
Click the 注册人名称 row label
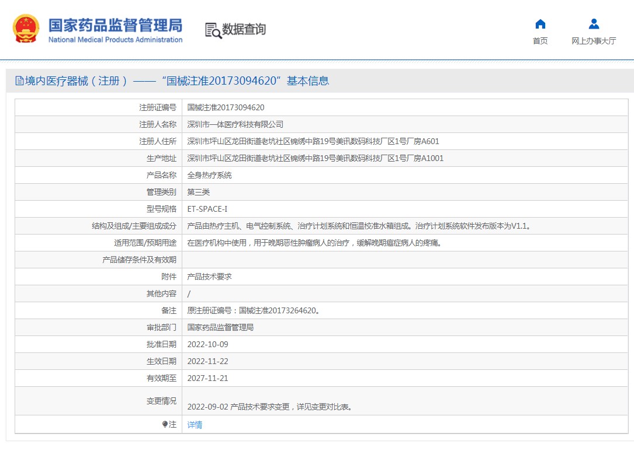[158, 124]
